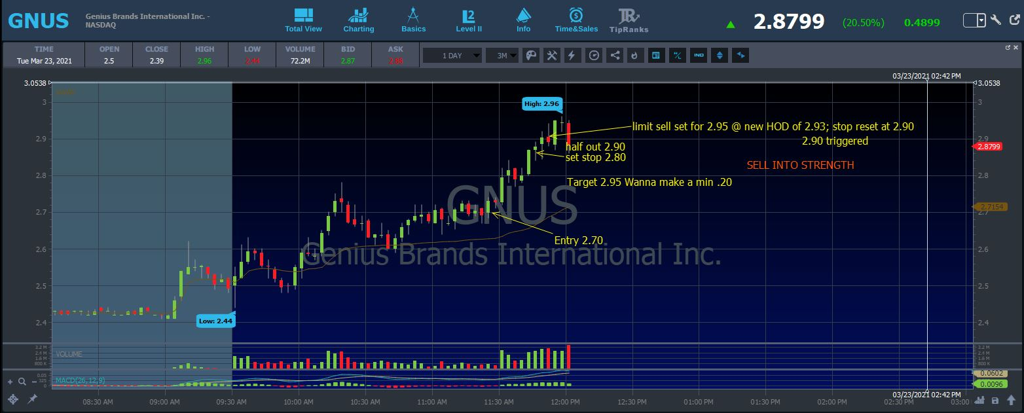Click the percent change (20.50%)

tap(864, 22)
